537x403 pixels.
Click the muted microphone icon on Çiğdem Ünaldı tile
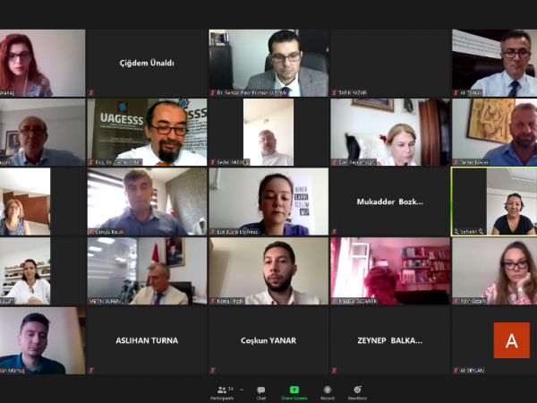point(91,92)
